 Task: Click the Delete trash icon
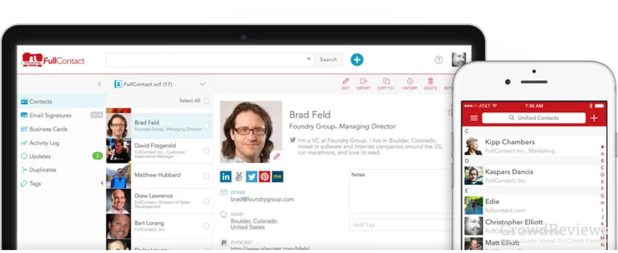click(x=431, y=81)
